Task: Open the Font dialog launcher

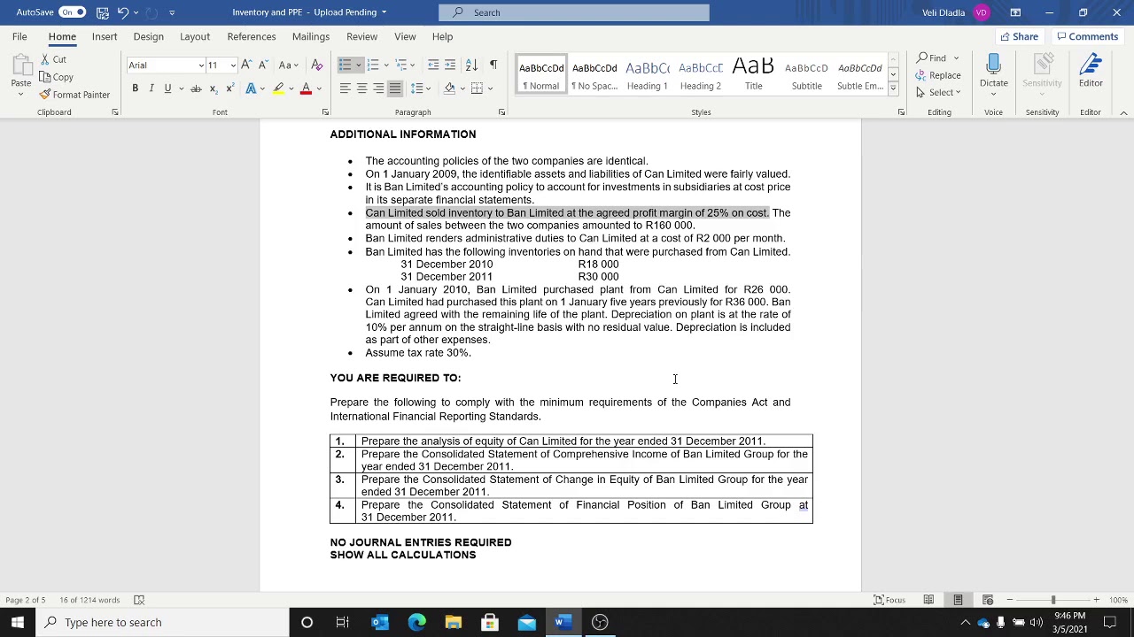Action: click(325, 112)
